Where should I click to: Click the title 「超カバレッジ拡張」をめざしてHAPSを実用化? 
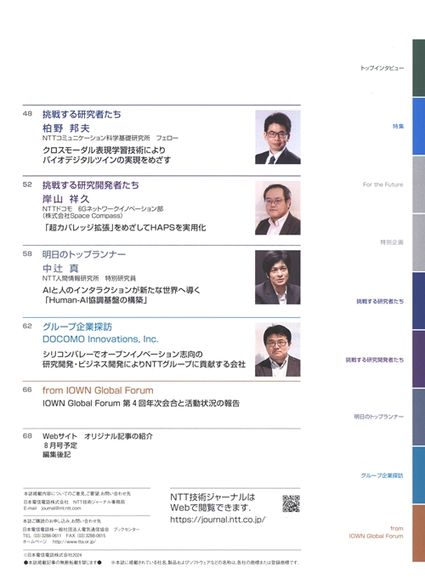[x=124, y=228]
